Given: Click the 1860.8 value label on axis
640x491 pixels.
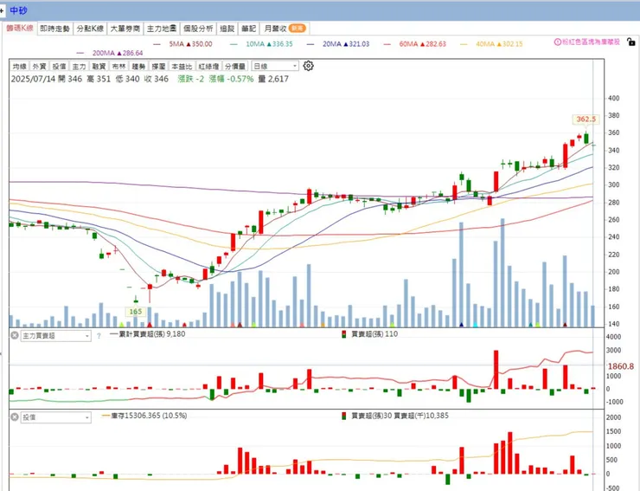Looking at the screenshot, I should (x=621, y=366).
